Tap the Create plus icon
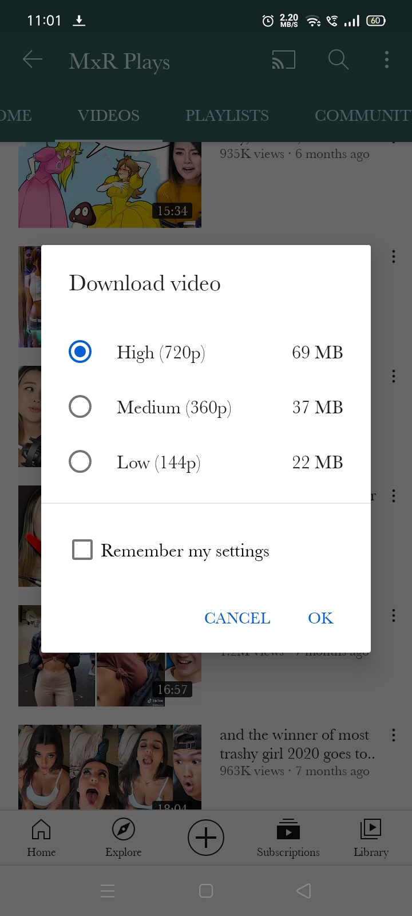Screen dimensions: 412x916 click(x=206, y=838)
